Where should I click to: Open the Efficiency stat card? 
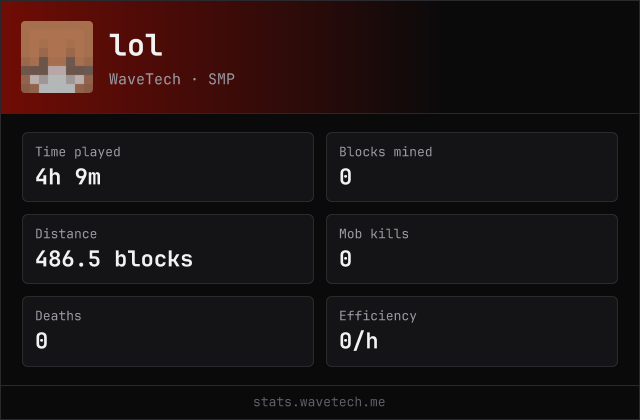coord(472,331)
